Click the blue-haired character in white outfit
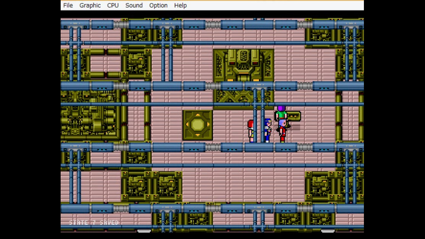This screenshot has height=239, width=425. tap(267, 130)
